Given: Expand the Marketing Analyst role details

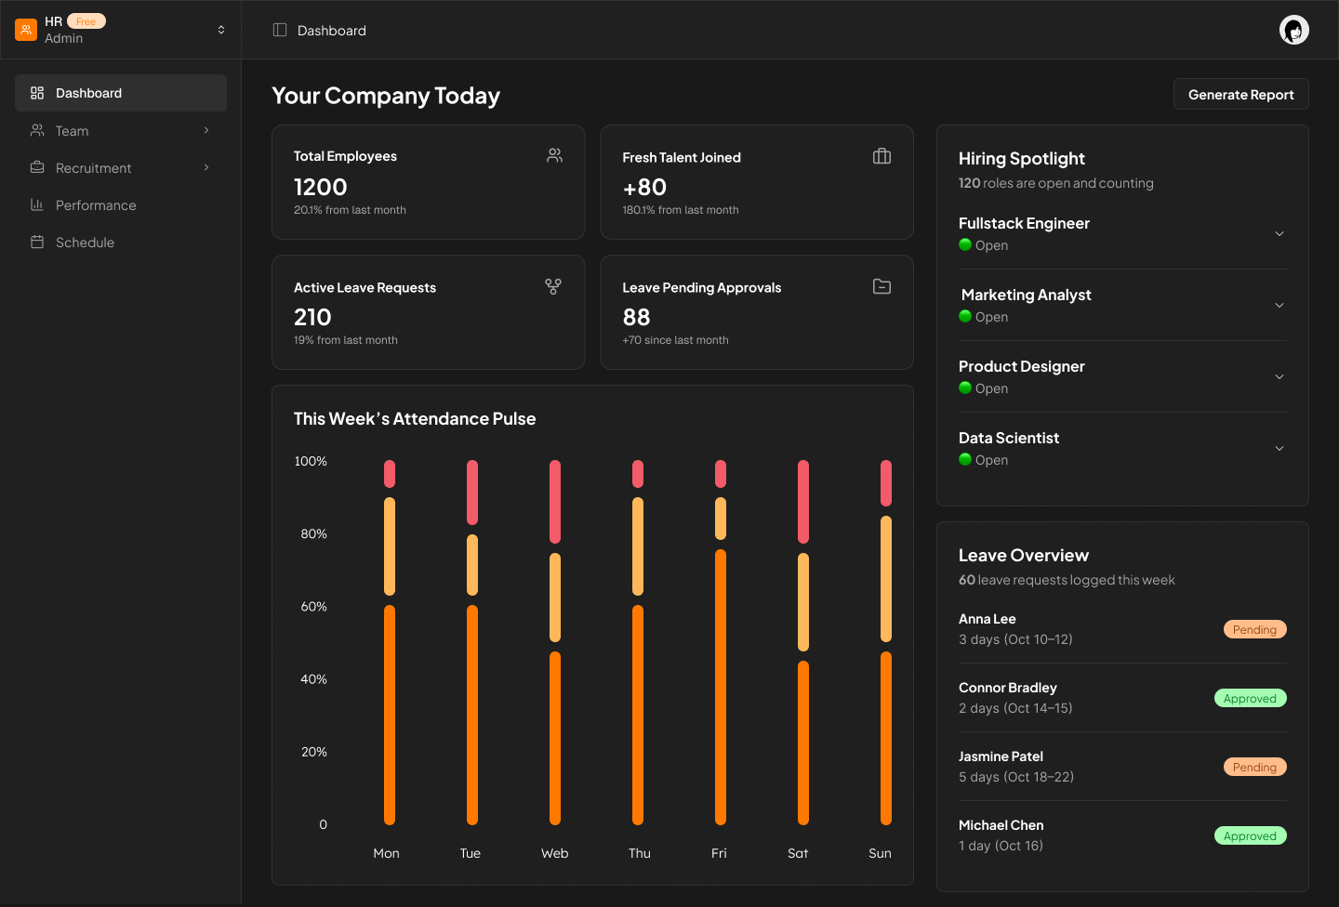Looking at the screenshot, I should (1279, 306).
